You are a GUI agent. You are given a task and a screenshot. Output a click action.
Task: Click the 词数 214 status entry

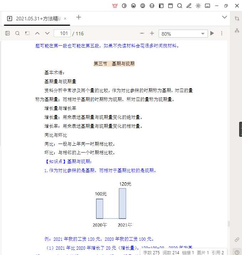(171, 252)
